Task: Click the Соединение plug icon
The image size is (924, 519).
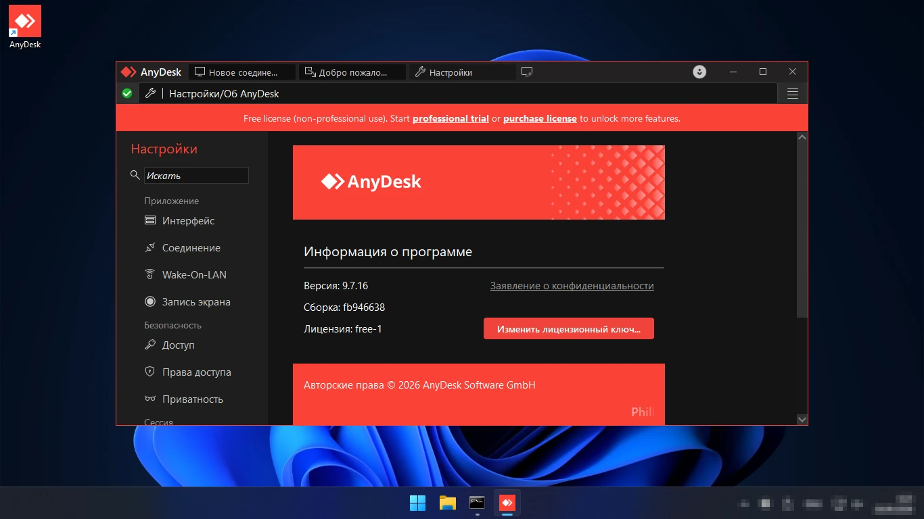Action: click(150, 247)
